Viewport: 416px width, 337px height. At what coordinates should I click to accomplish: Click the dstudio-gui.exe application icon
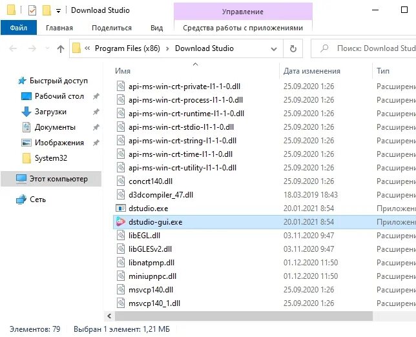click(x=121, y=222)
